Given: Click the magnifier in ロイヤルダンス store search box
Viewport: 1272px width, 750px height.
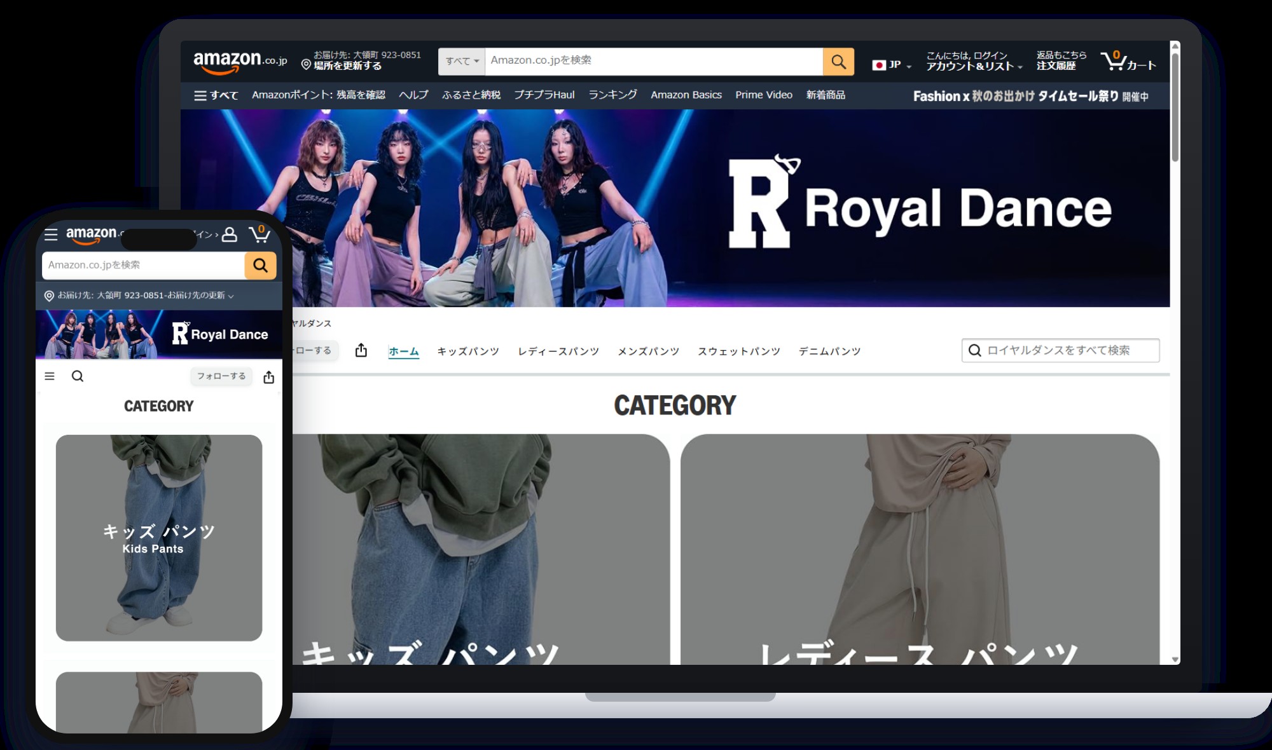Looking at the screenshot, I should [974, 350].
